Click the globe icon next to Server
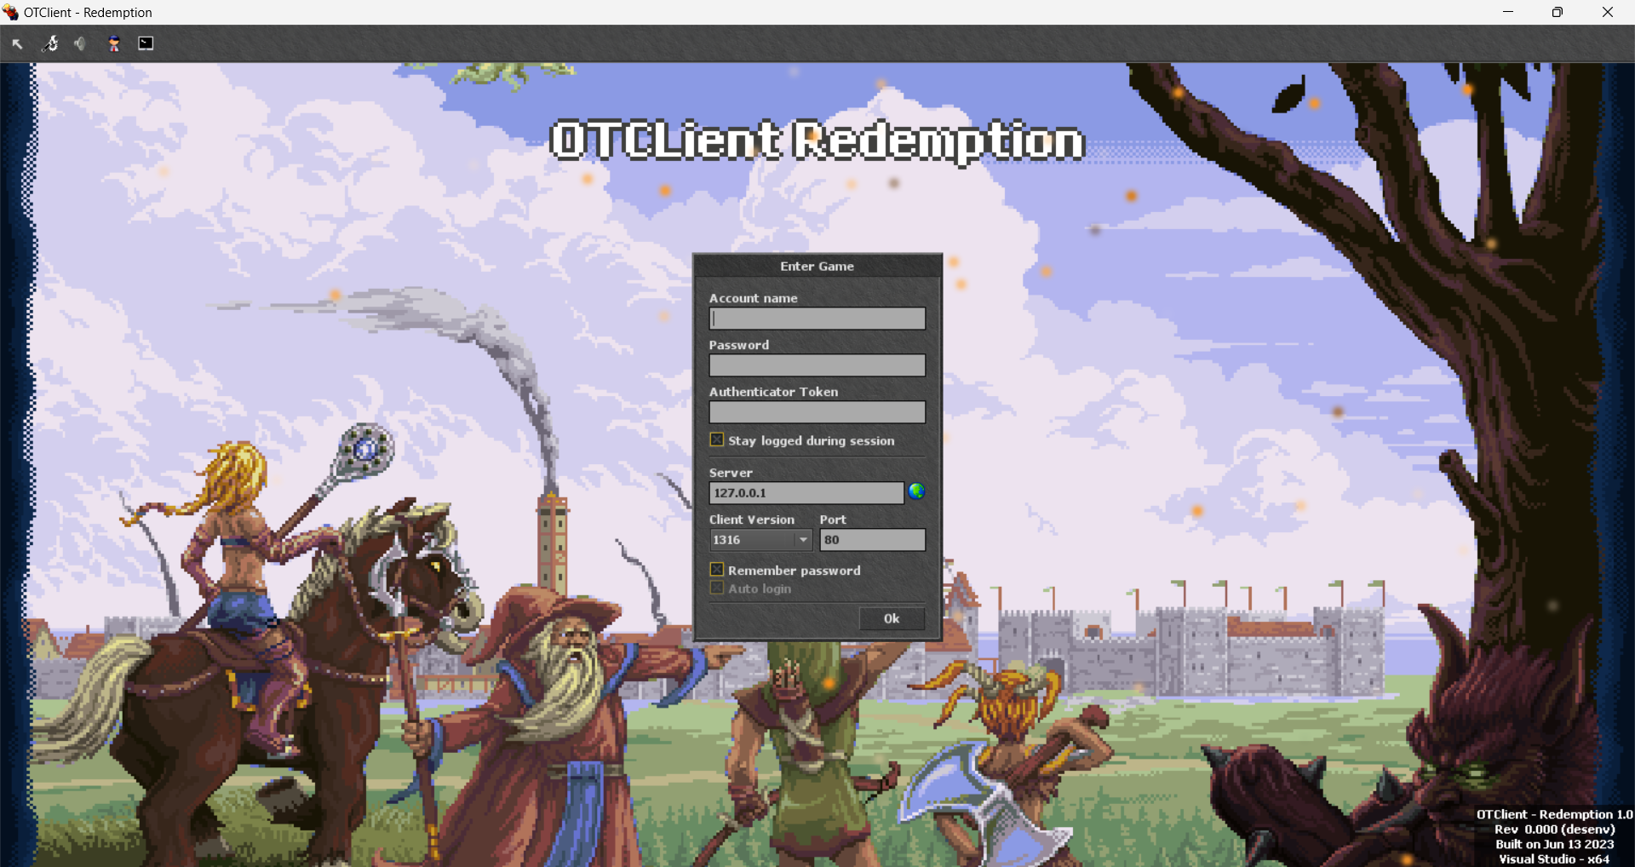 917,491
